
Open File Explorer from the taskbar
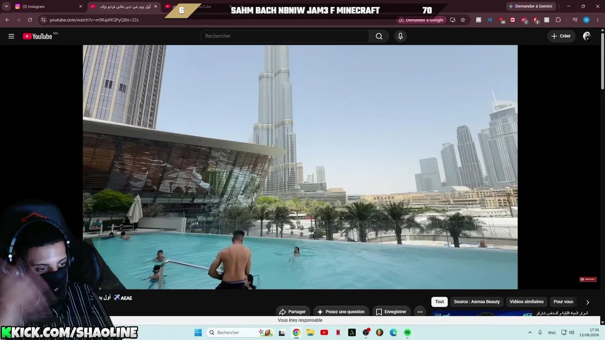(310, 332)
